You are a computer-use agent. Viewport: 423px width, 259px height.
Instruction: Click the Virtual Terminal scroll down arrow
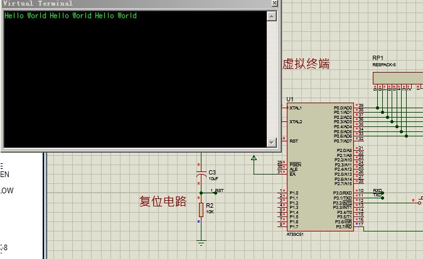pyautogui.click(x=271, y=142)
